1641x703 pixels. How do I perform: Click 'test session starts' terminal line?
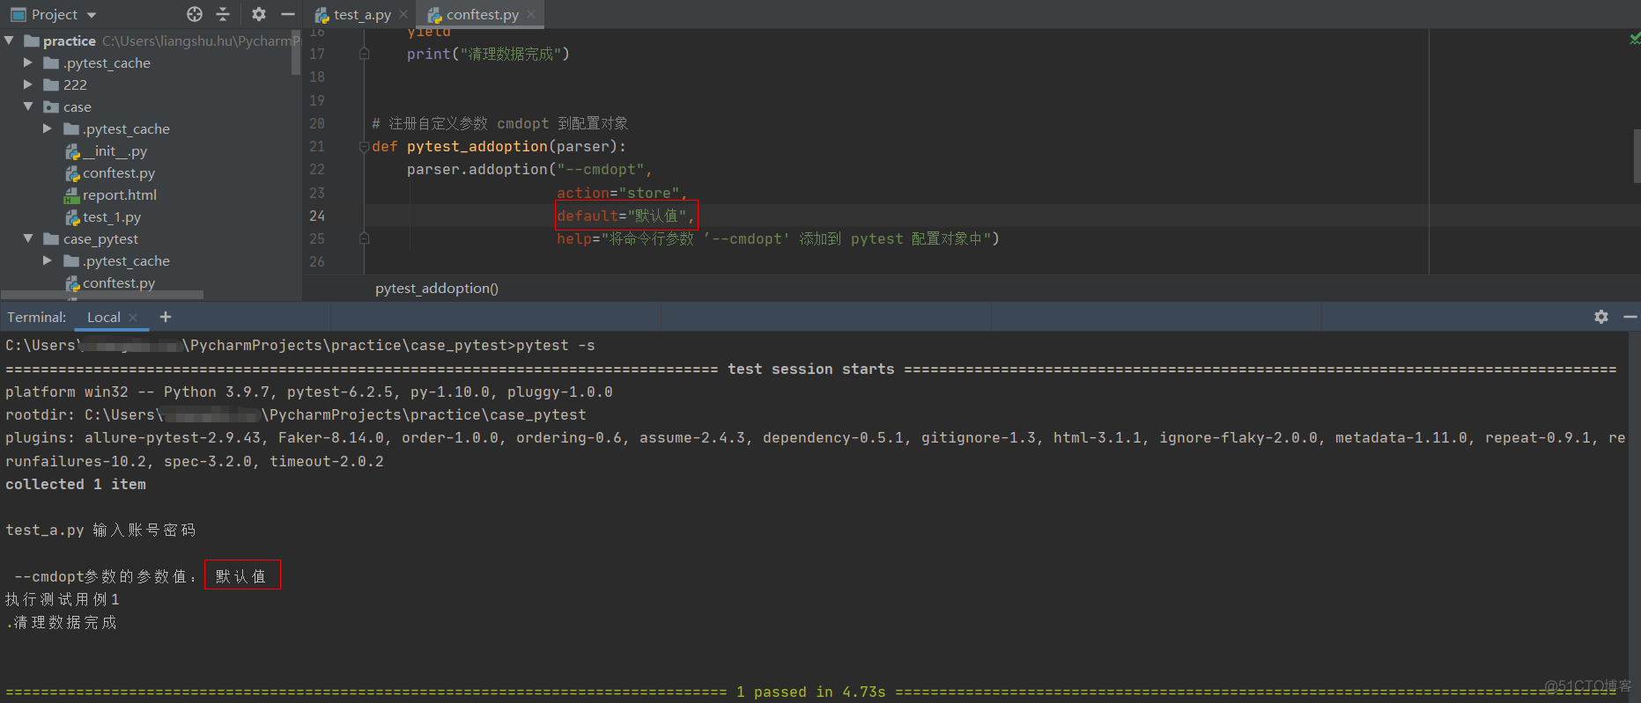[x=810, y=370]
